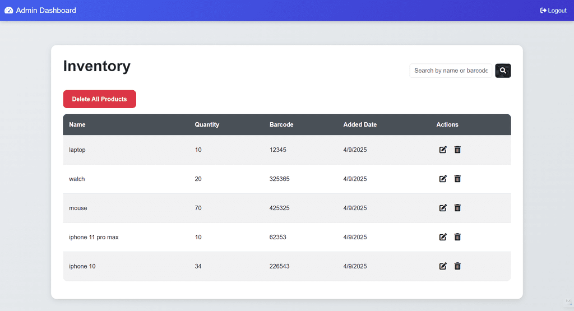Click trash icon for iphone 10

(x=457, y=266)
